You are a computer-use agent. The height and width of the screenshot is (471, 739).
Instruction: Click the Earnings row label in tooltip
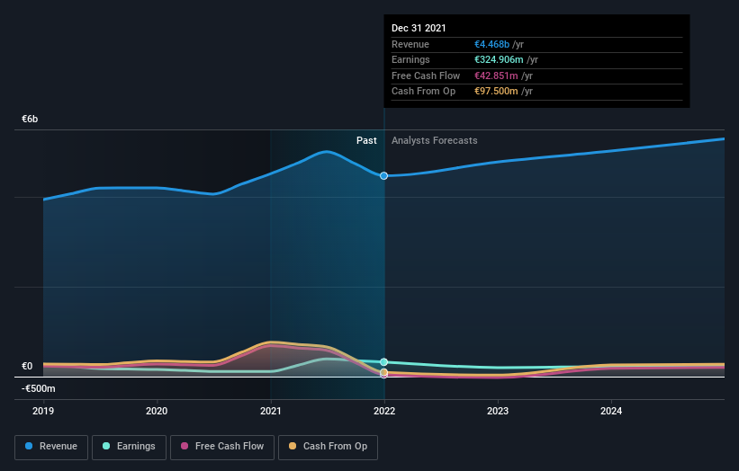click(x=410, y=59)
